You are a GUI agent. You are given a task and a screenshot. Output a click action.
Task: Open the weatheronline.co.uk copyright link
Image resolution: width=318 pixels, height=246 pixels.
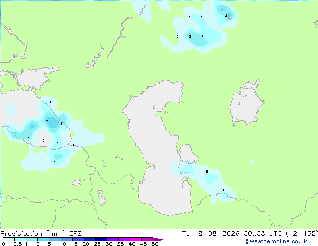pos(276,241)
